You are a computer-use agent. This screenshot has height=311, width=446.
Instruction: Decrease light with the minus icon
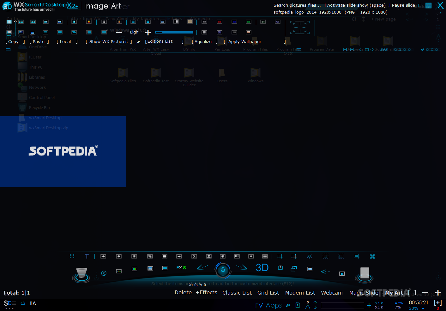click(x=119, y=32)
